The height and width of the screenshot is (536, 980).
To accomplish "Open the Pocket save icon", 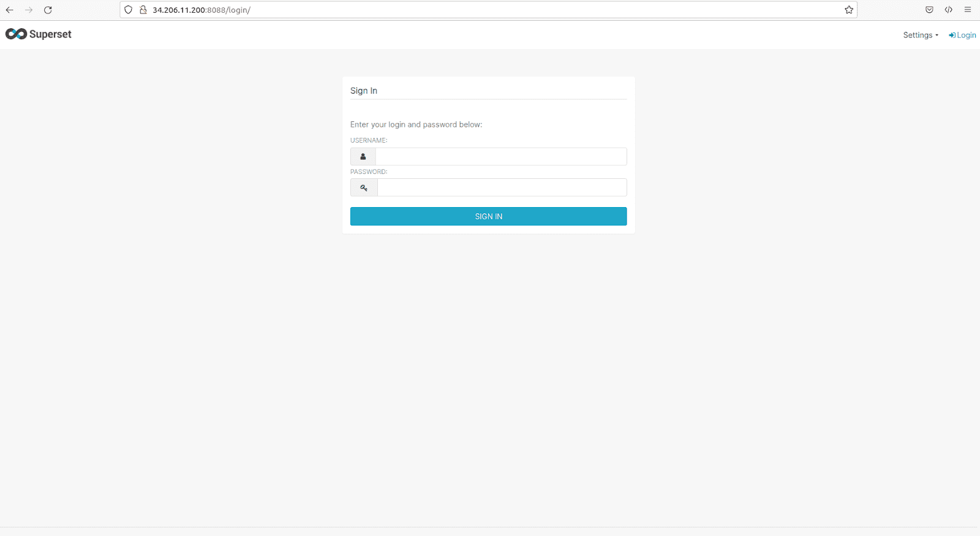I will click(929, 10).
